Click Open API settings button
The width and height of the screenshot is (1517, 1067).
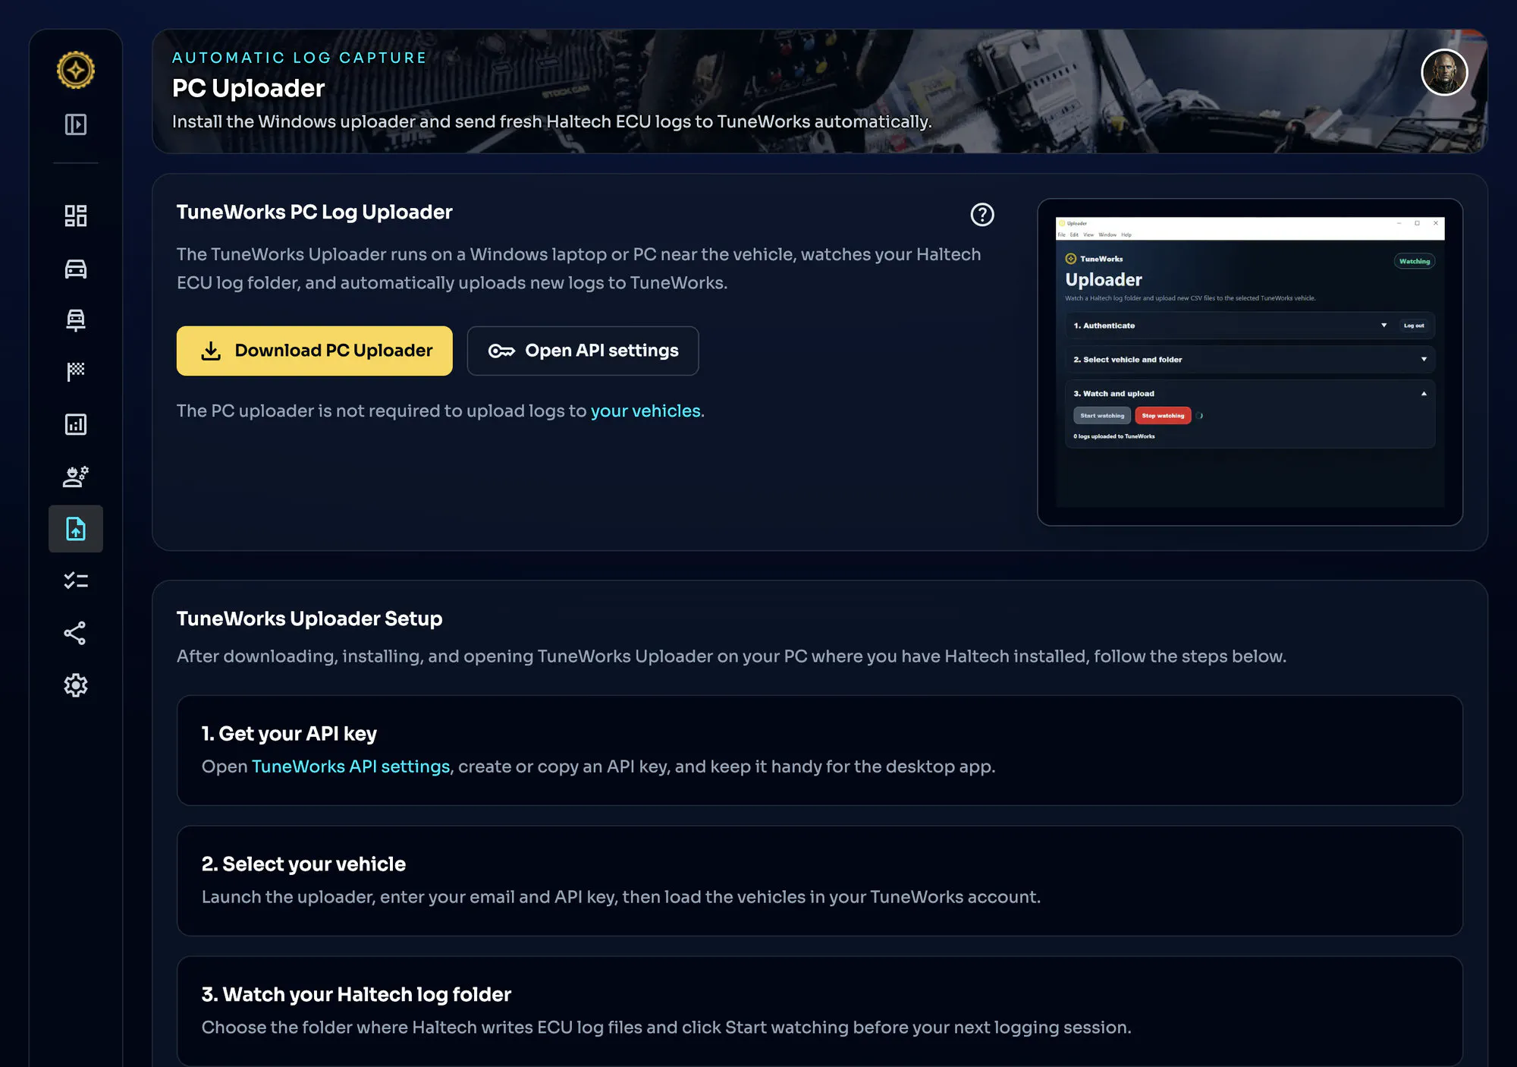(583, 351)
